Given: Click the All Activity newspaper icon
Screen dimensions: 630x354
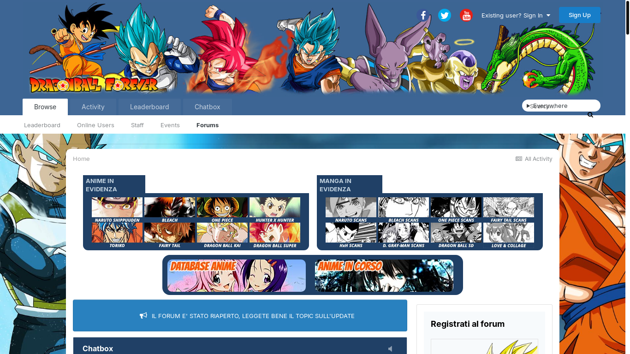Looking at the screenshot, I should pos(519,159).
